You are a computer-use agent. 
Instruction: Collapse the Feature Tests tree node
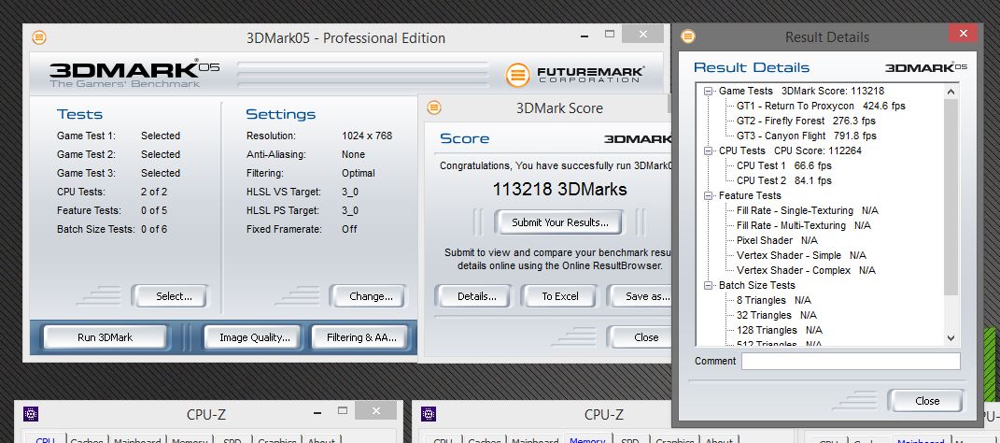[708, 196]
